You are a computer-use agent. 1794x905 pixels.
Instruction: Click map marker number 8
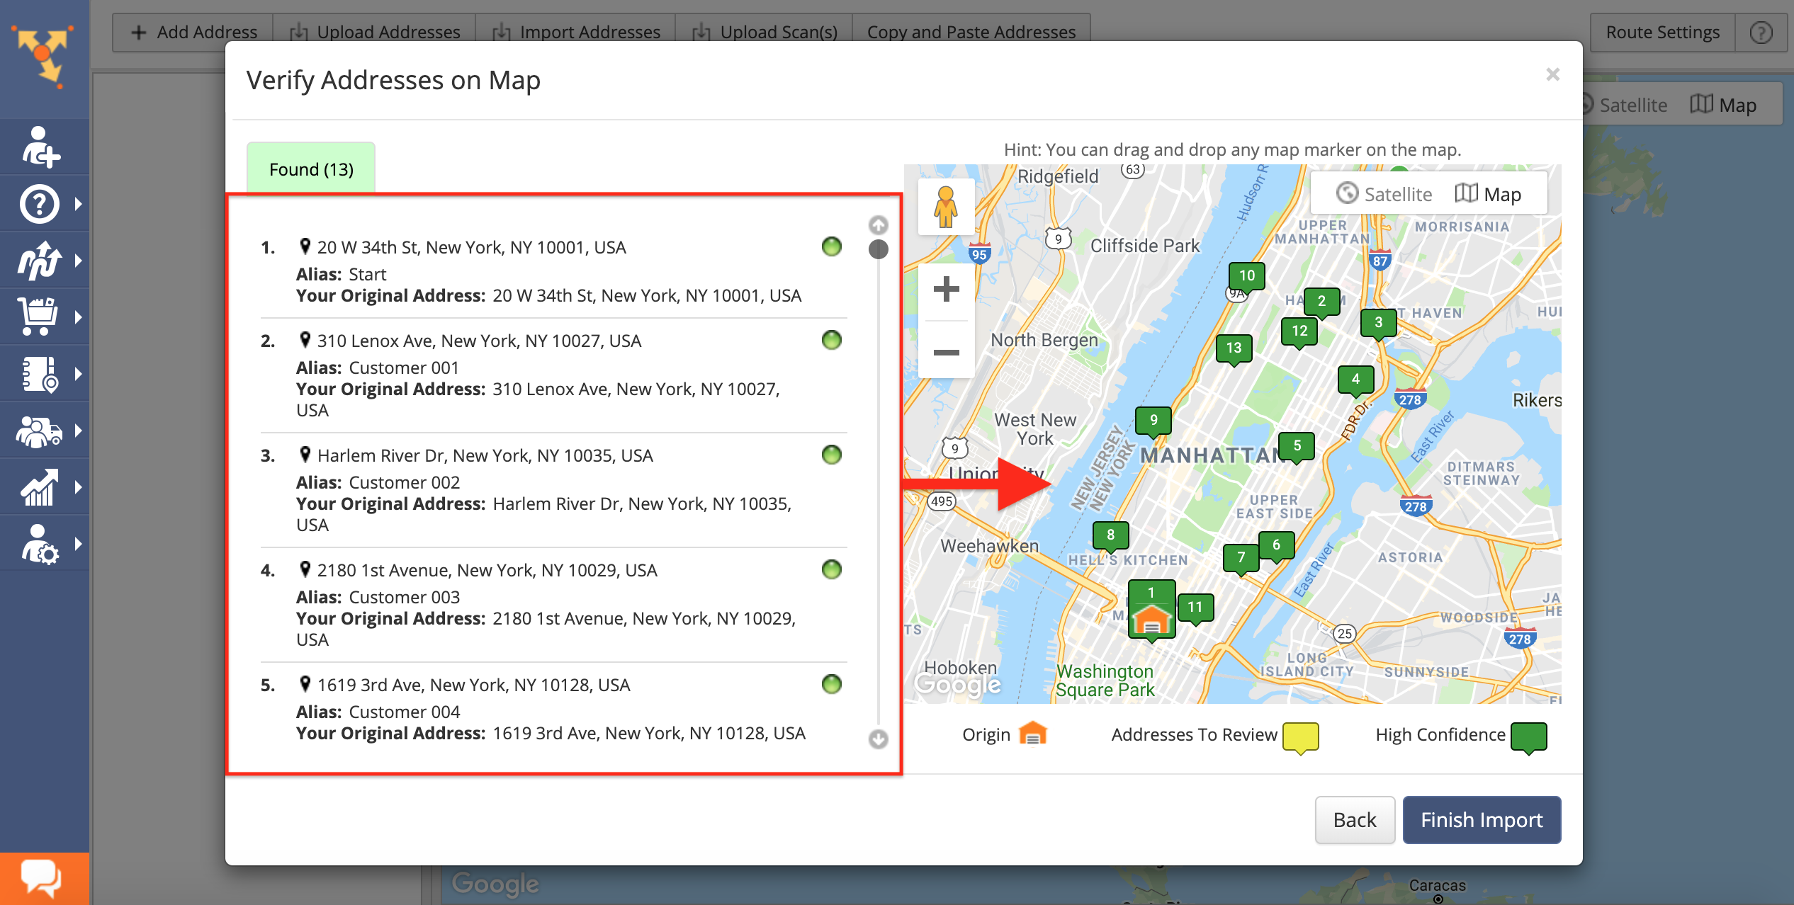pyautogui.click(x=1110, y=536)
